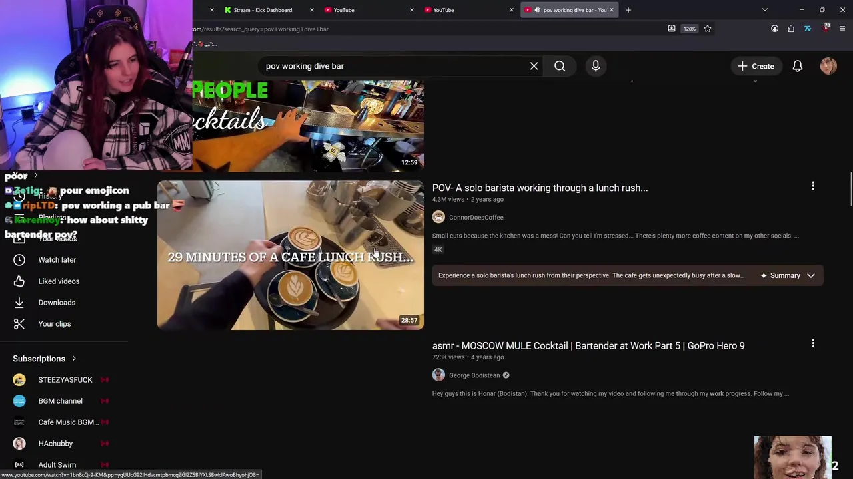Open more options for solo barista video
This screenshot has height=479, width=853.
[x=813, y=186]
